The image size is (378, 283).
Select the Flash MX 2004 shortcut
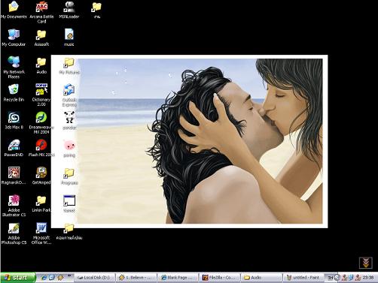point(41,148)
